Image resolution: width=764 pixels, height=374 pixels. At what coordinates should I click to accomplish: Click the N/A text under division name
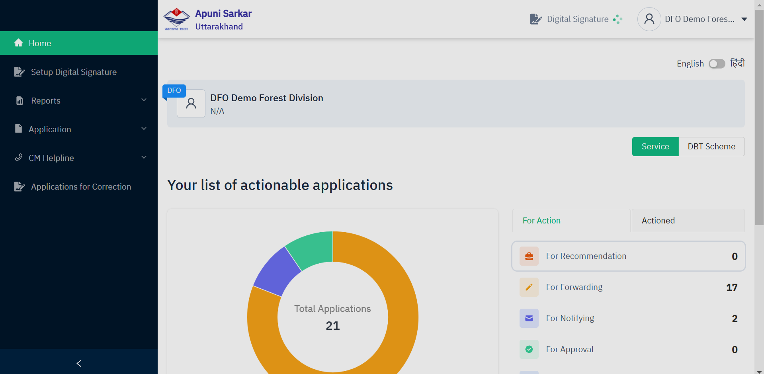click(217, 111)
